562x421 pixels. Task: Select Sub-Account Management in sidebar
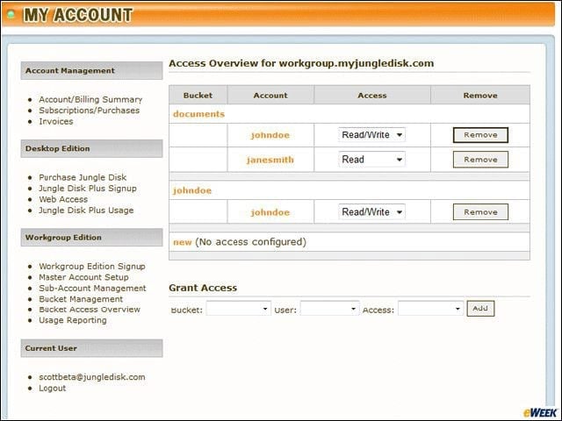[x=92, y=289]
